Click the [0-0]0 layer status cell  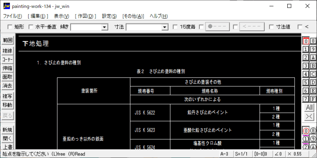coord(263,154)
